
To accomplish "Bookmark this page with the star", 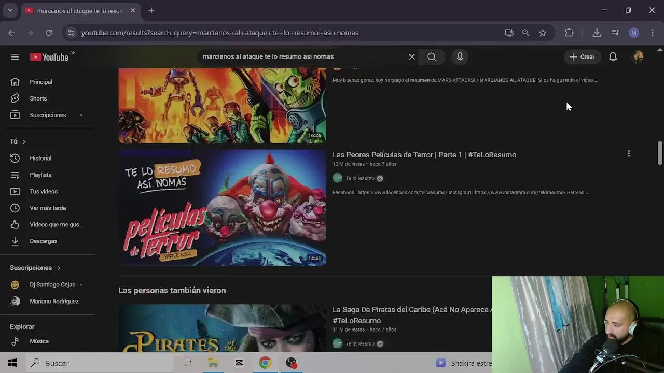I will pos(543,33).
